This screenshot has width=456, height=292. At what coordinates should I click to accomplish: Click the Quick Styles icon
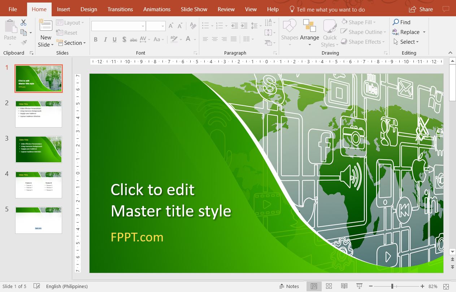(x=330, y=27)
